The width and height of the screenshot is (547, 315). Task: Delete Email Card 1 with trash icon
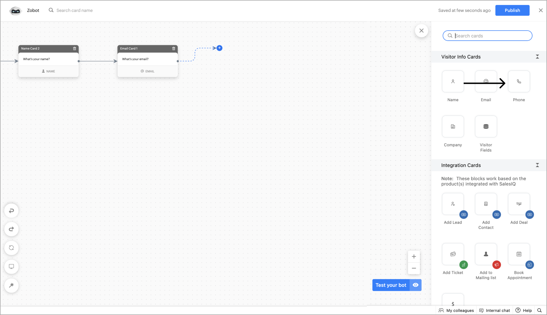[x=174, y=48]
